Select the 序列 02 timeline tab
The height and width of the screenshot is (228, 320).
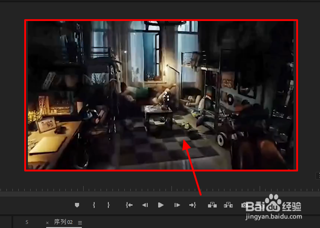coord(63,222)
